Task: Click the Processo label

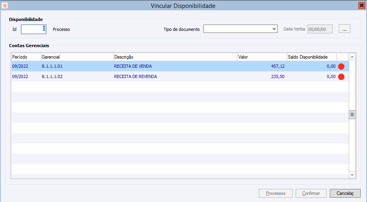Action: point(61,29)
